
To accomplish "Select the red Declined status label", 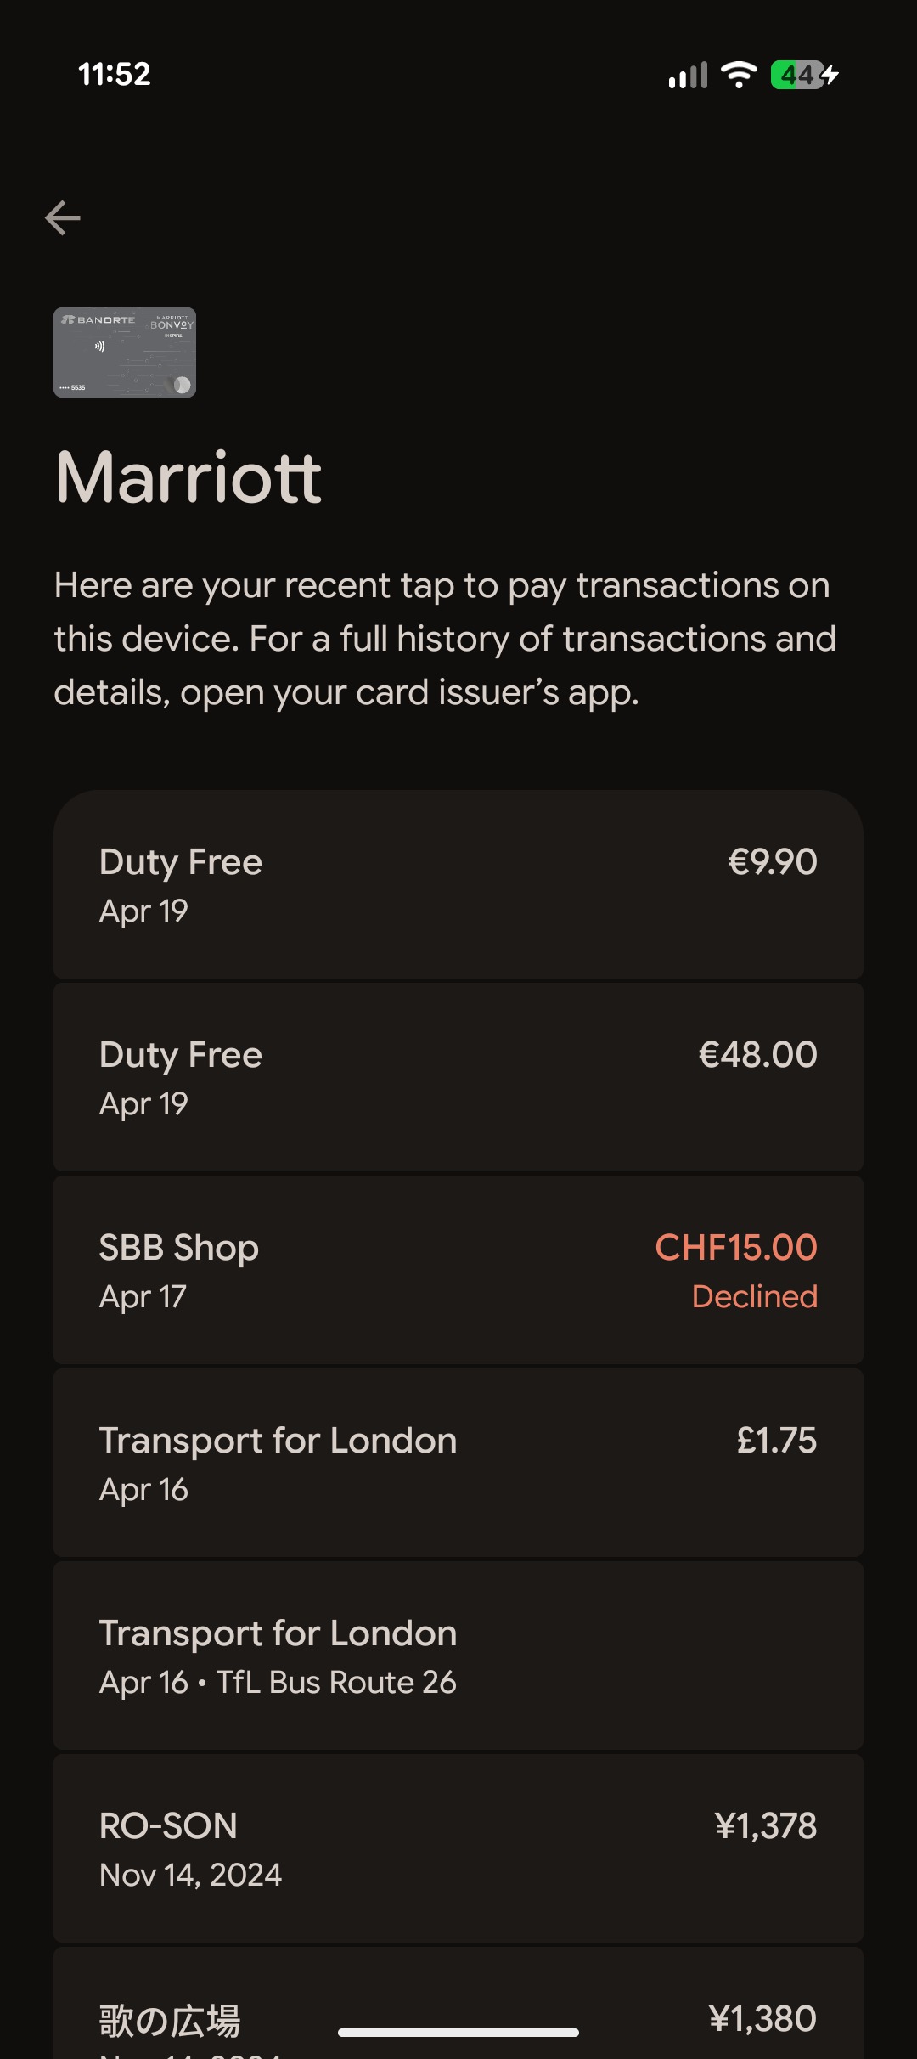I will [x=755, y=1296].
